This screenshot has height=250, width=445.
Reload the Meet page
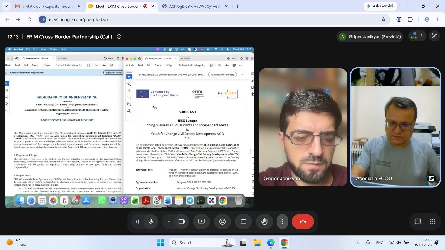pyautogui.click(x=29, y=19)
